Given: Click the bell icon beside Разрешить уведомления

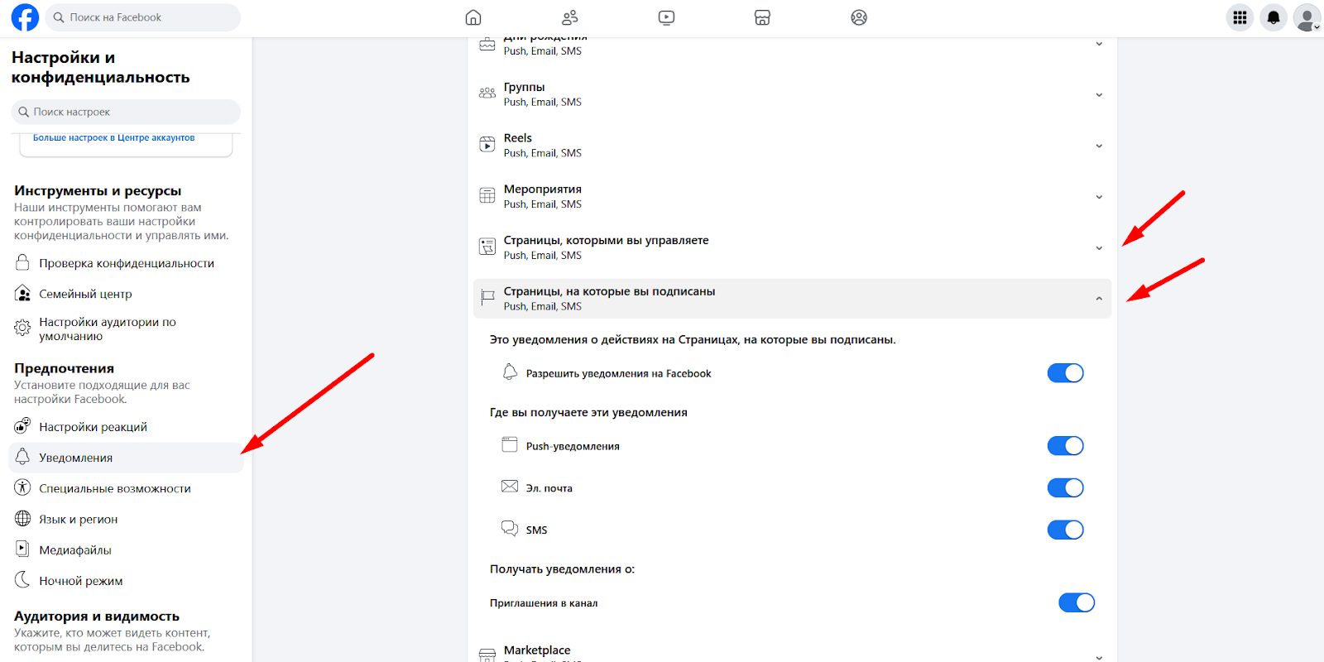Looking at the screenshot, I should point(510,372).
